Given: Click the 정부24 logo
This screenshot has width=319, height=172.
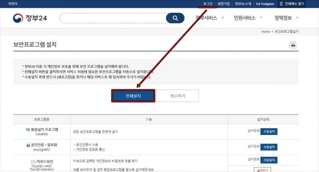Looking at the screenshot, I should (30, 18).
